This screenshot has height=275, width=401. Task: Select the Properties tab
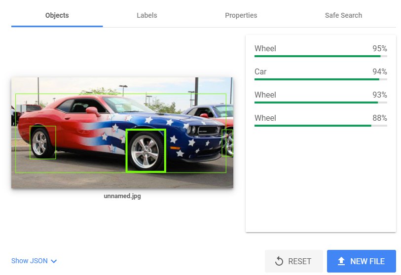[x=241, y=15]
